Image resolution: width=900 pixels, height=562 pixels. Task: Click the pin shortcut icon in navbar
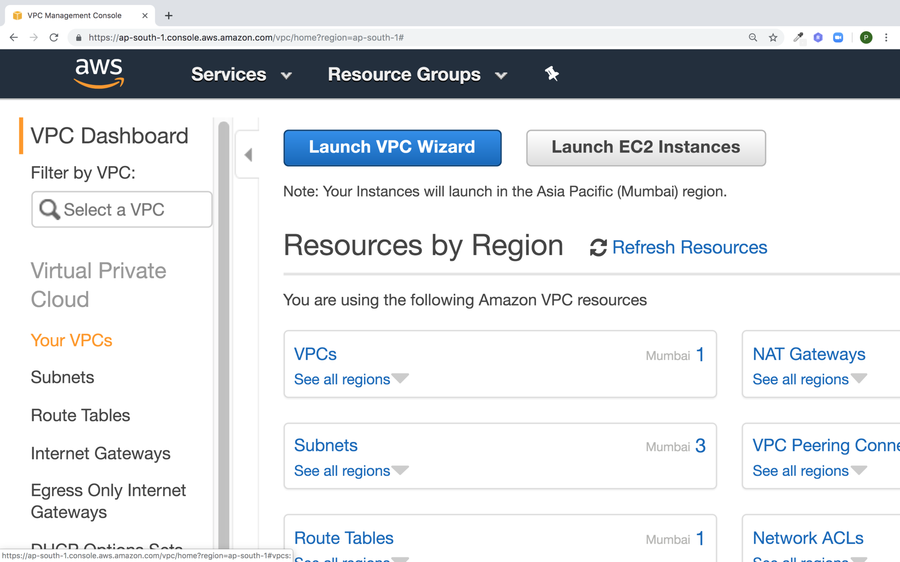[x=551, y=74]
